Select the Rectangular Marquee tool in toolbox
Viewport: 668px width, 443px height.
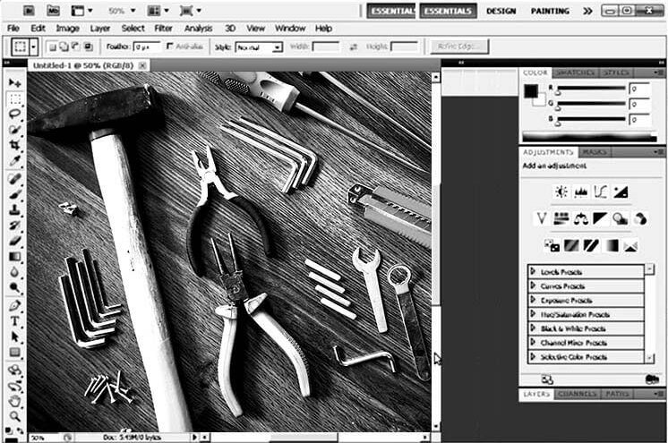15,98
